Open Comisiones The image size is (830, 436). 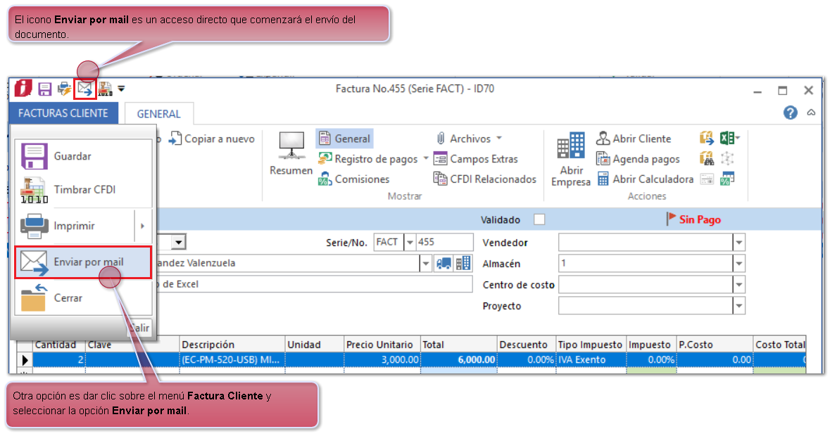pyautogui.click(x=353, y=179)
